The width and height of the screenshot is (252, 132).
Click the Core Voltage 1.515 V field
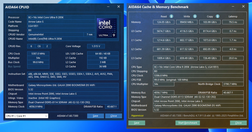coord(96,46)
